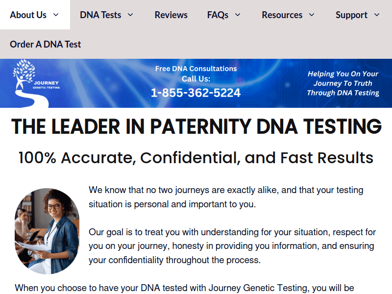Viewport: 392px width, 294px height.
Task: Open the Order A DNA Test page
Action: click(46, 44)
